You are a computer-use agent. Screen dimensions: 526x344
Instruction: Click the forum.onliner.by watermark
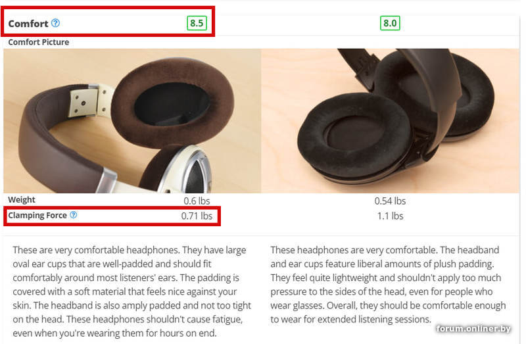pyautogui.click(x=473, y=329)
